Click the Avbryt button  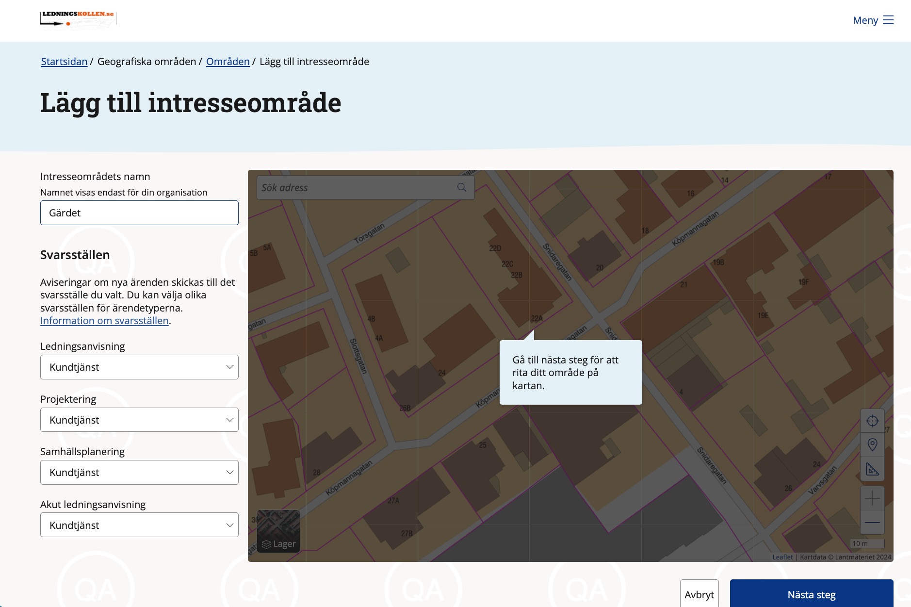pos(700,594)
